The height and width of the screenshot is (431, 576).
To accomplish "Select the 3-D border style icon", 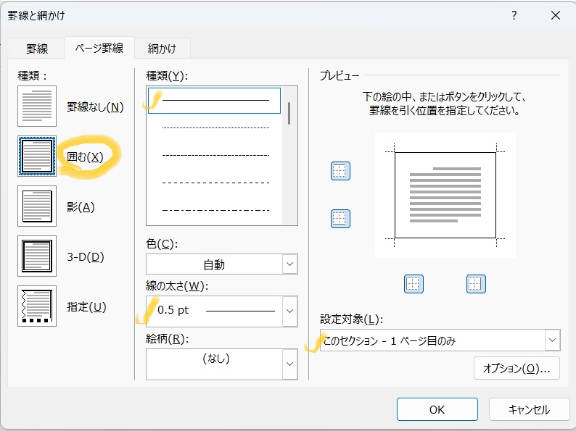I will (37, 256).
